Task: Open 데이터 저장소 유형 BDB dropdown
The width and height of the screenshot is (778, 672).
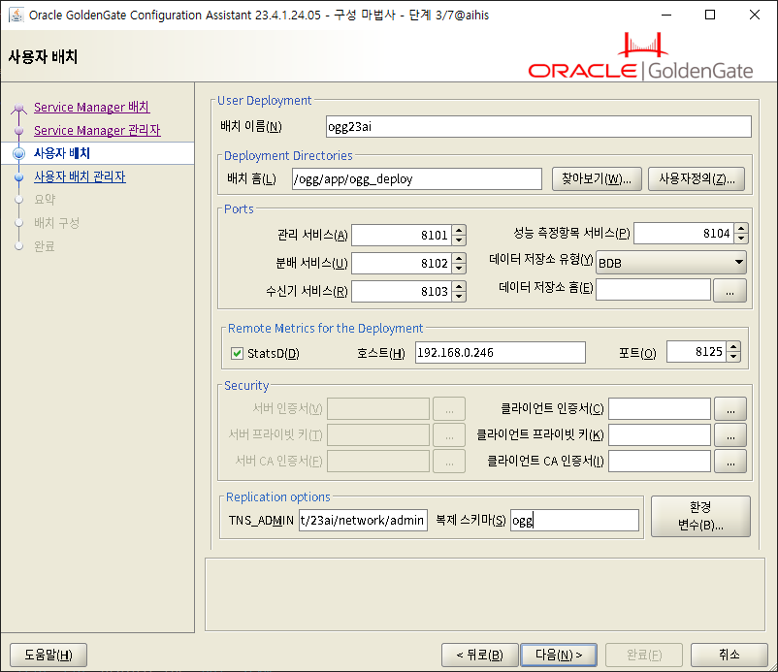Action: click(671, 263)
